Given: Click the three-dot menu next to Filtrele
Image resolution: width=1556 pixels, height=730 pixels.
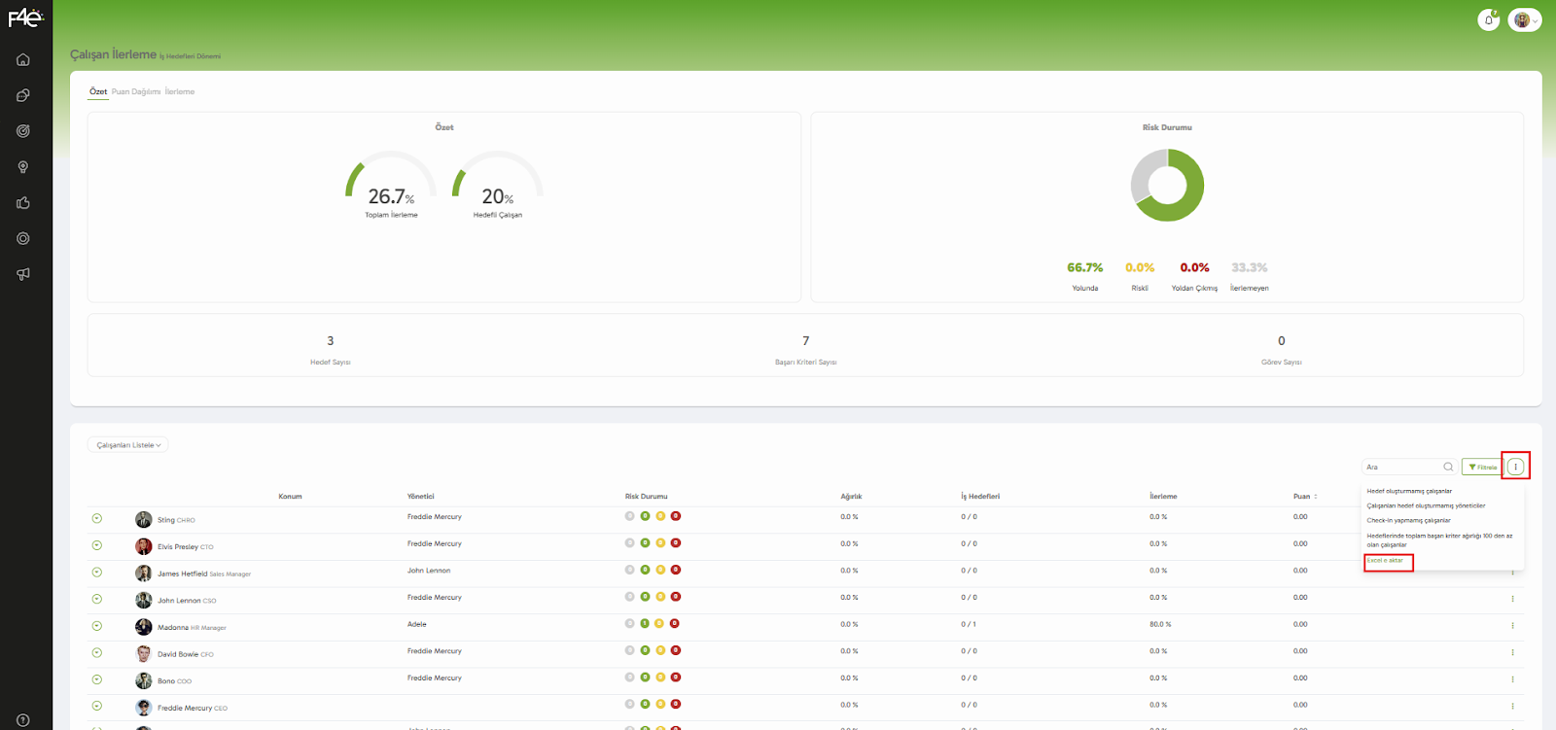Looking at the screenshot, I should (x=1515, y=468).
